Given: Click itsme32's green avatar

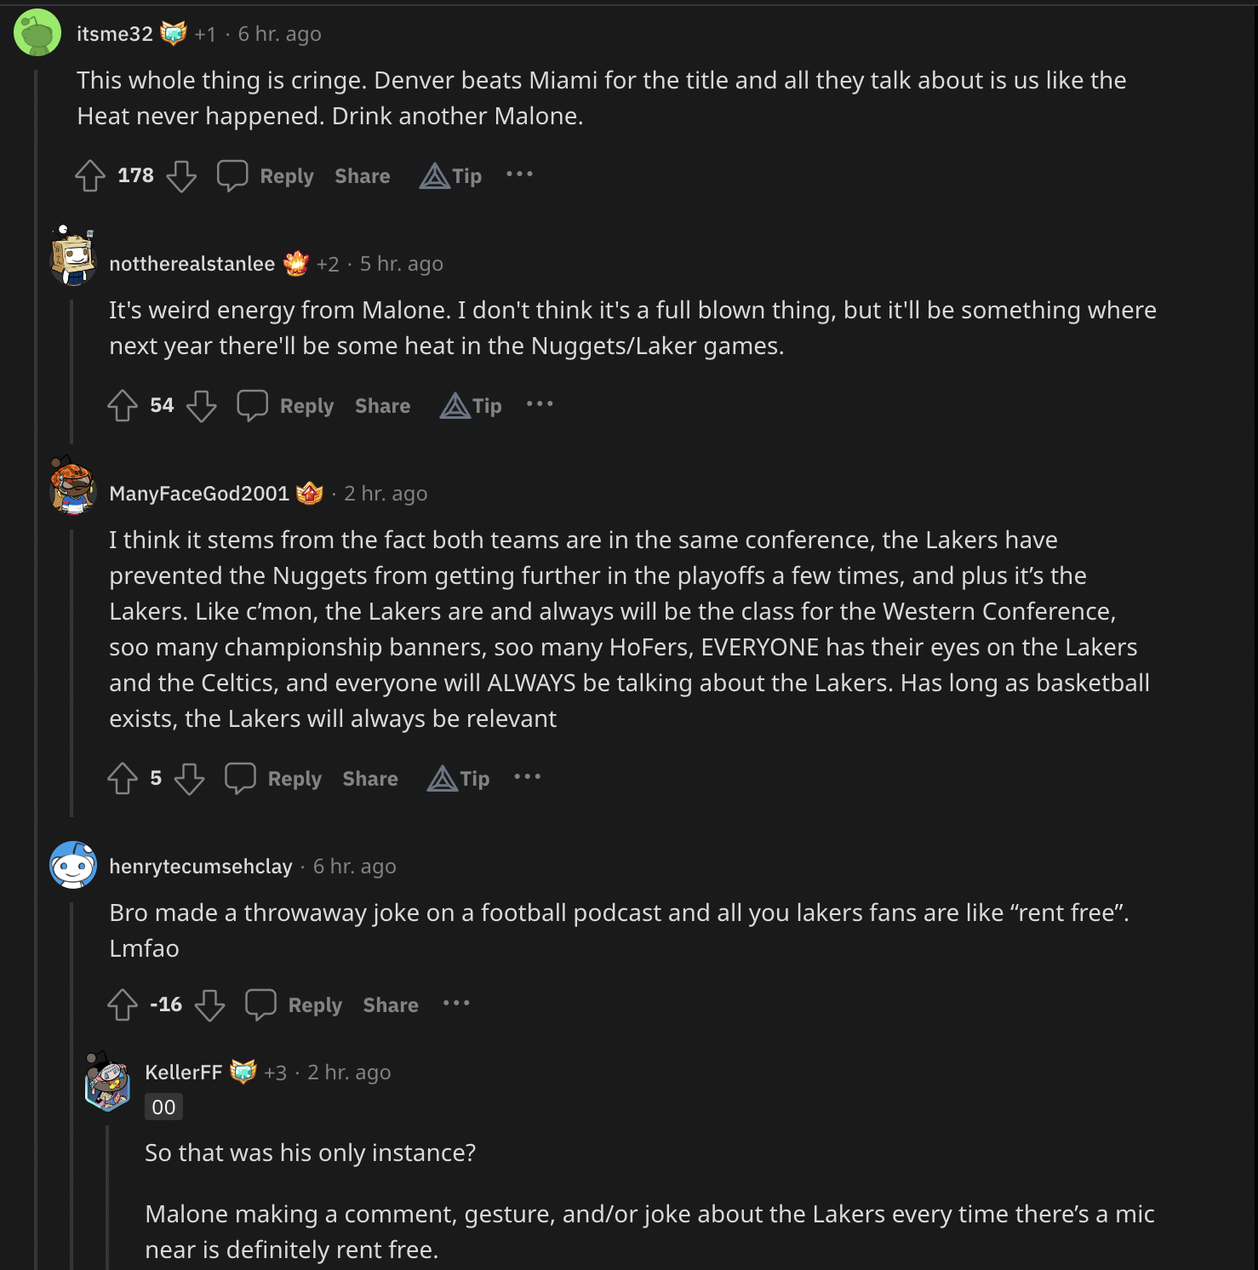Looking at the screenshot, I should (x=37, y=33).
